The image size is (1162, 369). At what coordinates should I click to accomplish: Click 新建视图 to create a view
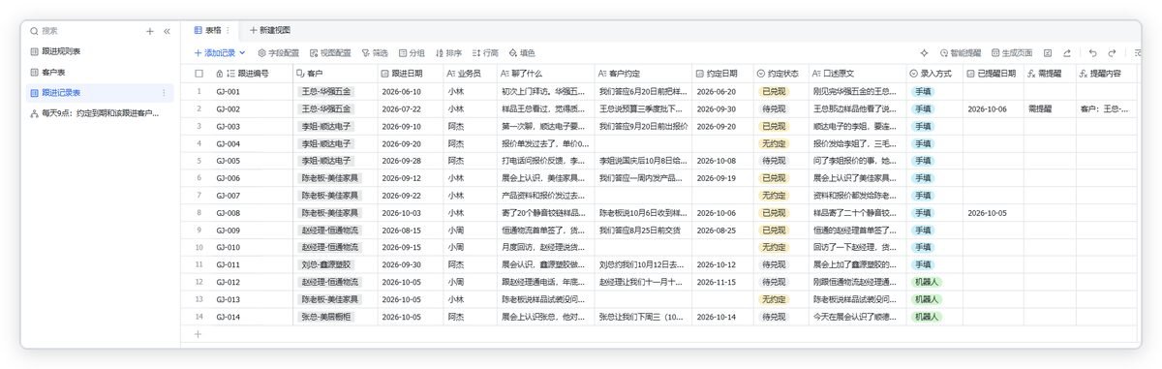269,31
